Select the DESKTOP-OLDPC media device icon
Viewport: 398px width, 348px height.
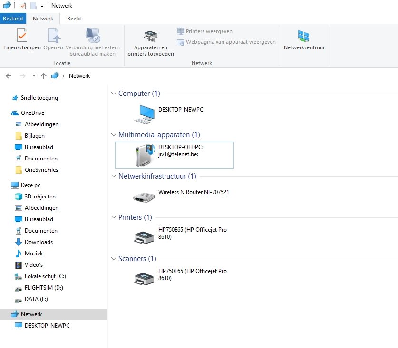145,155
